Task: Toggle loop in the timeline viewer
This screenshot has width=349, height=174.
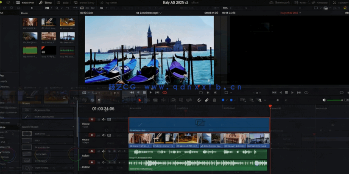Action: click(306, 93)
